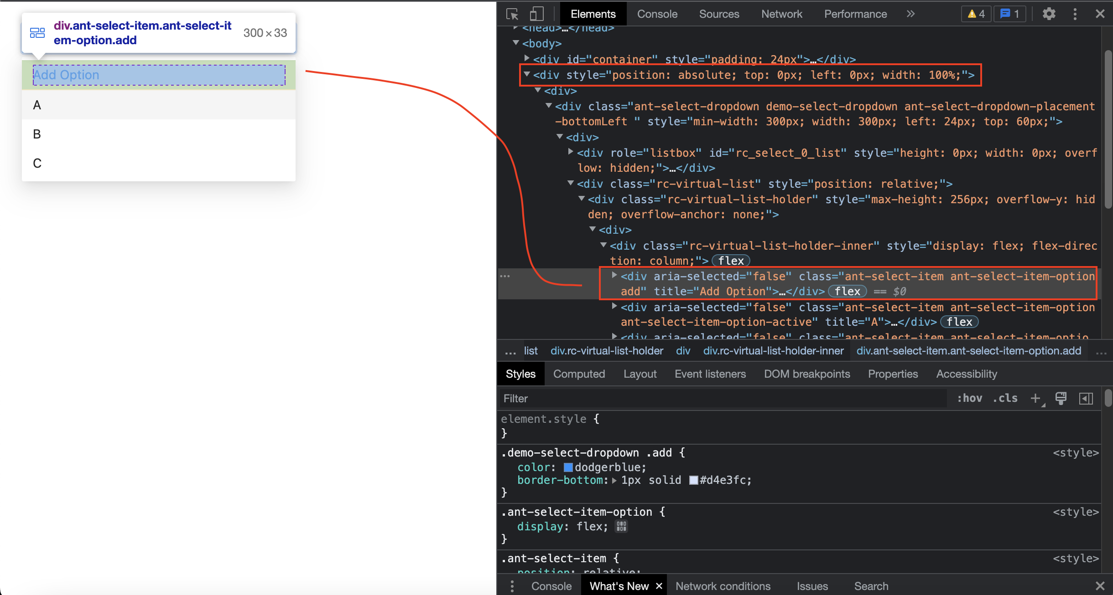Open the messages counter showing 1
1113x595 pixels.
click(1010, 14)
